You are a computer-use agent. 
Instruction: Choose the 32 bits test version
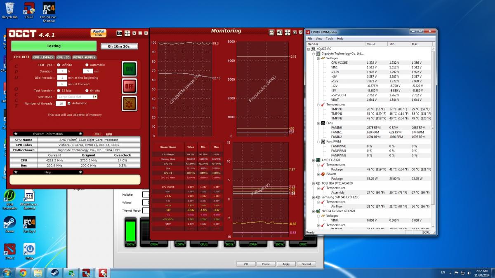pos(58,90)
